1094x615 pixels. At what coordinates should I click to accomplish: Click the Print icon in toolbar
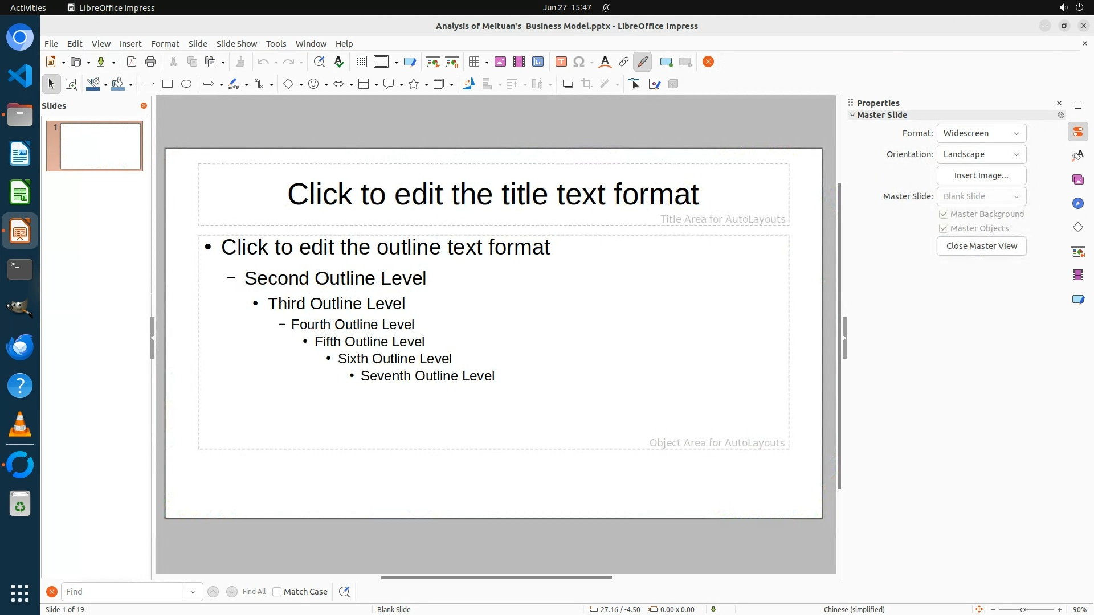coord(150,62)
